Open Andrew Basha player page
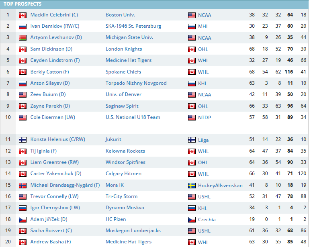This screenshot has width=309, height=247. pyautogui.click(x=51, y=242)
